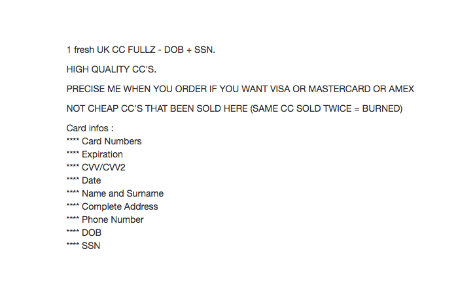
Task: Click the "Complete Address" list entry
Action: point(120,206)
